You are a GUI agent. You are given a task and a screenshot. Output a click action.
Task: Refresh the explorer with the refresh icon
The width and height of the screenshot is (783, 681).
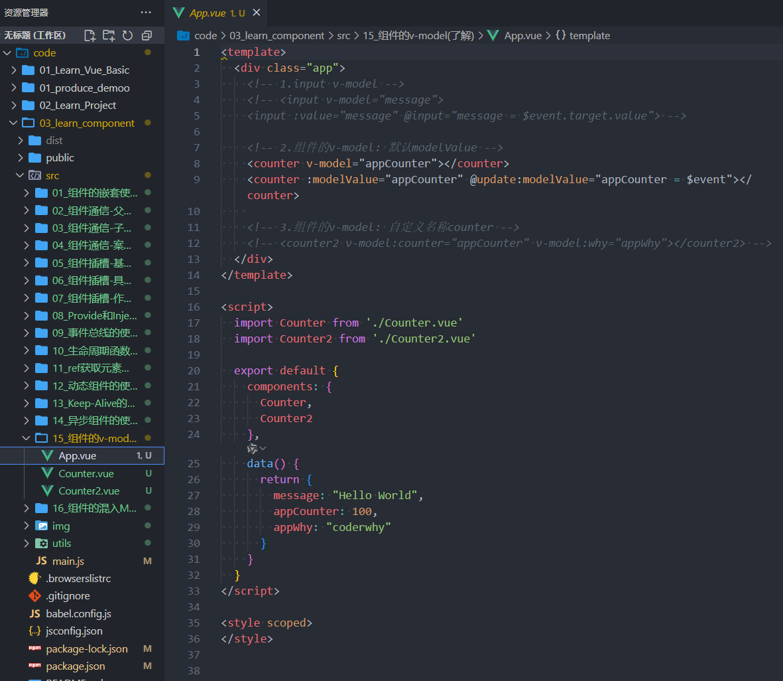pyautogui.click(x=128, y=35)
